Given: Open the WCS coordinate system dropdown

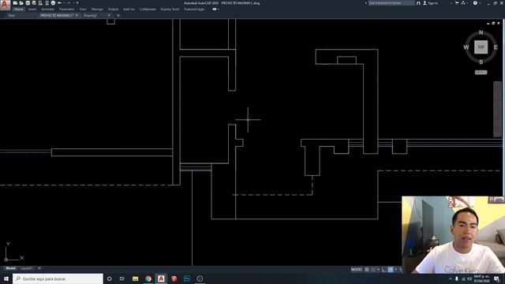Looking at the screenshot, I should click(481, 72).
